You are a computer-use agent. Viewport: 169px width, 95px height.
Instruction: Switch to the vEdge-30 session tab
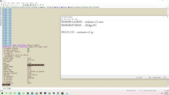point(57,7)
